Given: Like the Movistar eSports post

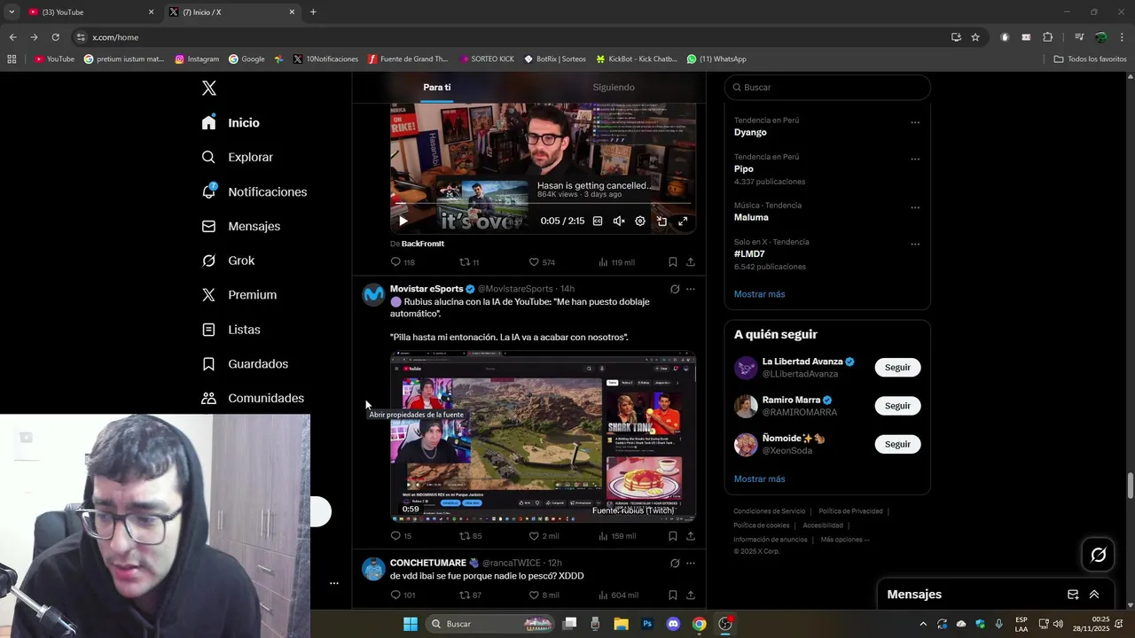Looking at the screenshot, I should point(543,536).
